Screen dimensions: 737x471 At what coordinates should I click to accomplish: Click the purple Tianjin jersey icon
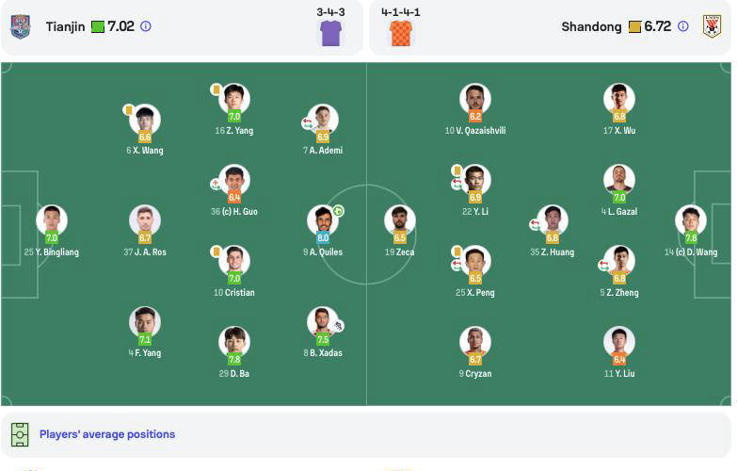point(331,33)
